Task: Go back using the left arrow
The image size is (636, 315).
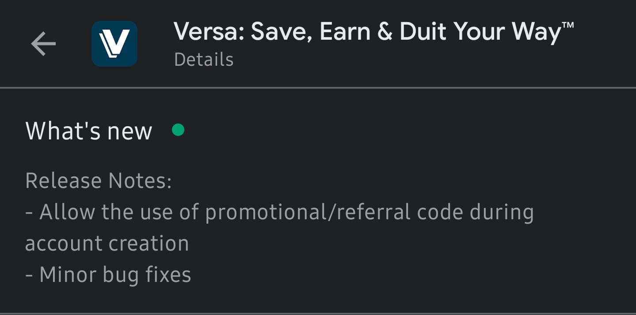Action: coord(43,44)
